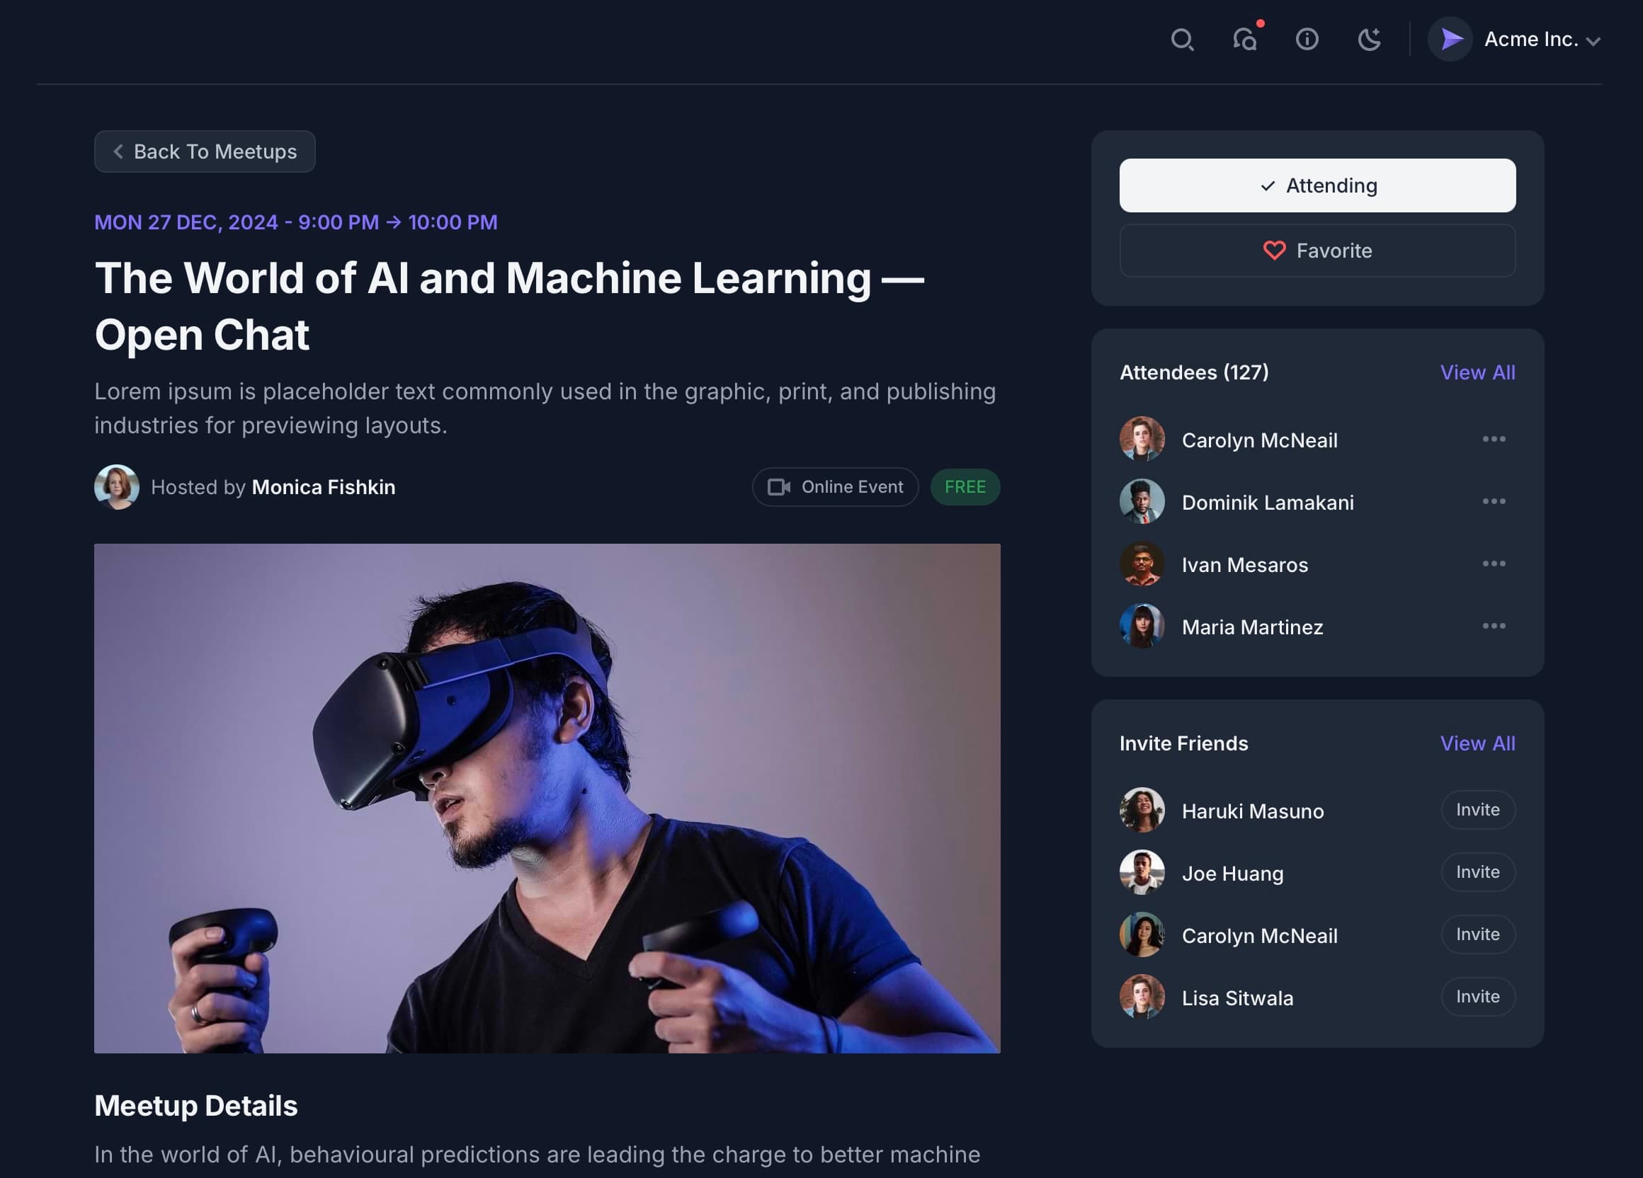The image size is (1643, 1178).
Task: Open three-dot menu for Ivan Mesaros
Action: [x=1493, y=564]
